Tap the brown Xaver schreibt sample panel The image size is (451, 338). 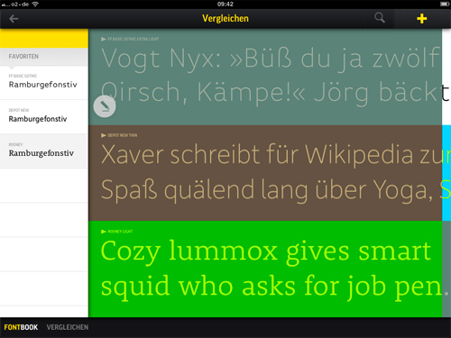[x=265, y=173]
